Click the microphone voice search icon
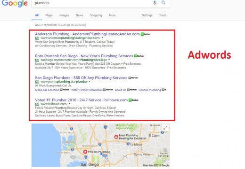245x169 pixels. coord(155,3)
